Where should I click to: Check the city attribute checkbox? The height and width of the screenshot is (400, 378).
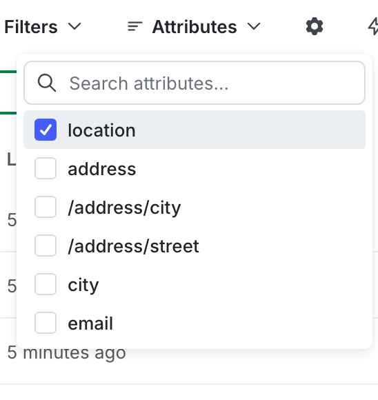(x=46, y=284)
